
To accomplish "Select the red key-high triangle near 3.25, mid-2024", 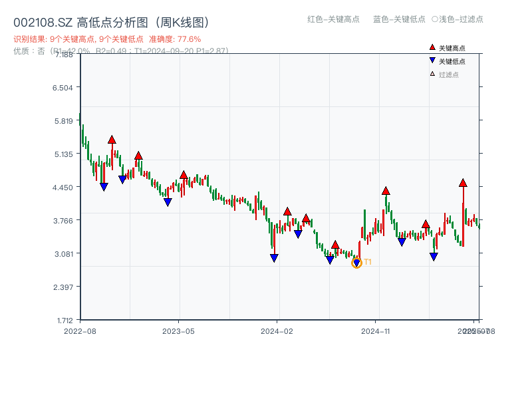I will click(x=335, y=245).
